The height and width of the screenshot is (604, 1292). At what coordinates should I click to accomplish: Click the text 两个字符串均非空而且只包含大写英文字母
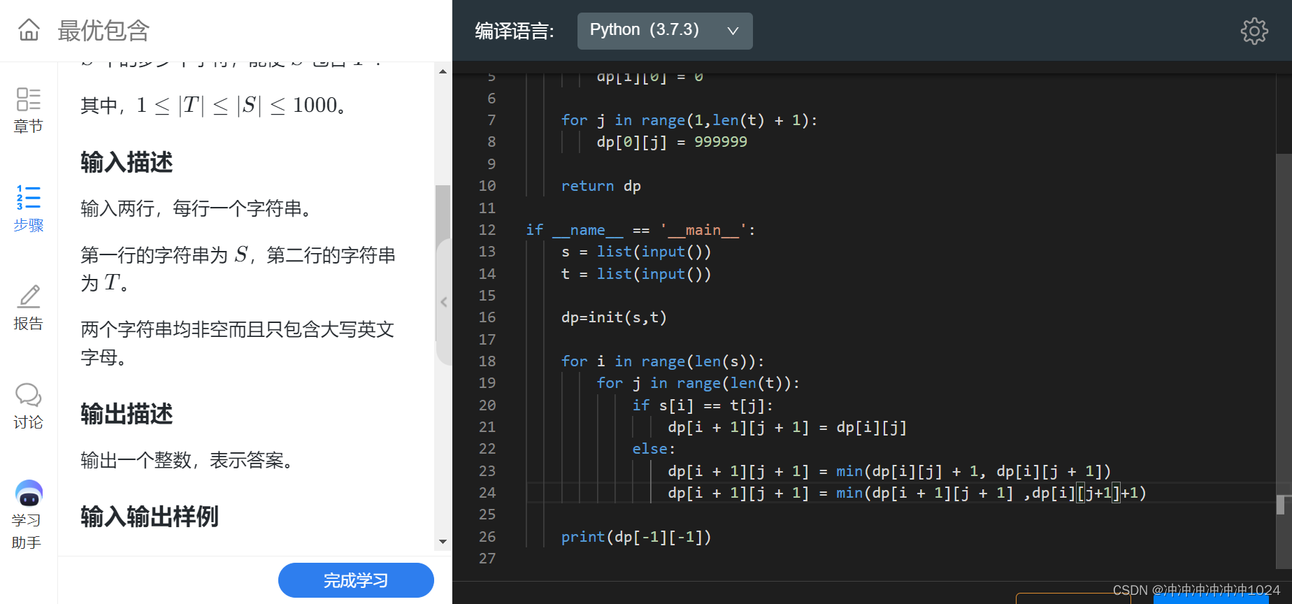238,343
